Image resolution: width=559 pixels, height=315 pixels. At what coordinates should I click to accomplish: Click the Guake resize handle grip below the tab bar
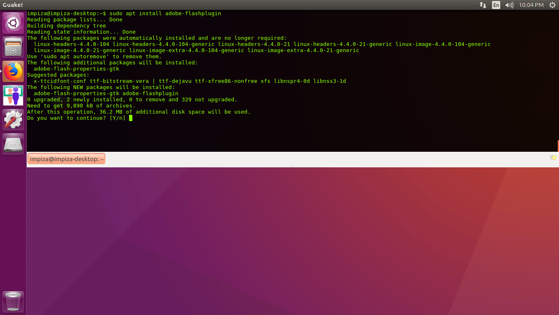[x=293, y=166]
